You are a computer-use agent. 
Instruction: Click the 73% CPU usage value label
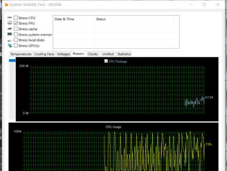[208, 144]
